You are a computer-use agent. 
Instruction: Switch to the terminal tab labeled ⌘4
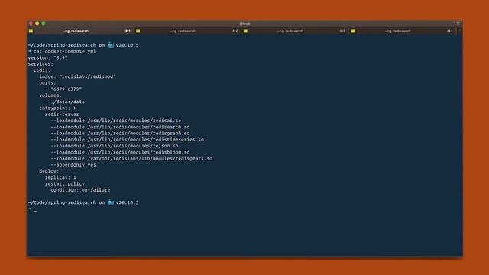pos(403,31)
